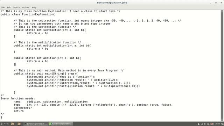Click the FunctionExplanation.java window title bar

click(x=112, y=3)
